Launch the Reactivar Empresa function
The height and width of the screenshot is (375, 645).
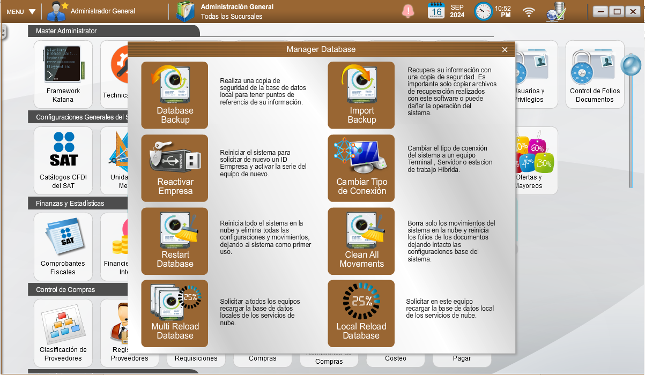pyautogui.click(x=174, y=168)
